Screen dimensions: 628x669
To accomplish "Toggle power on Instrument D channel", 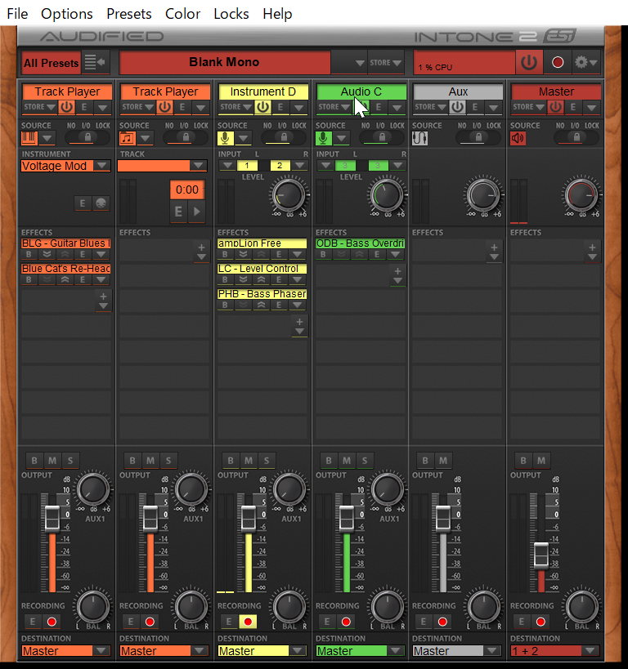I will pos(262,107).
